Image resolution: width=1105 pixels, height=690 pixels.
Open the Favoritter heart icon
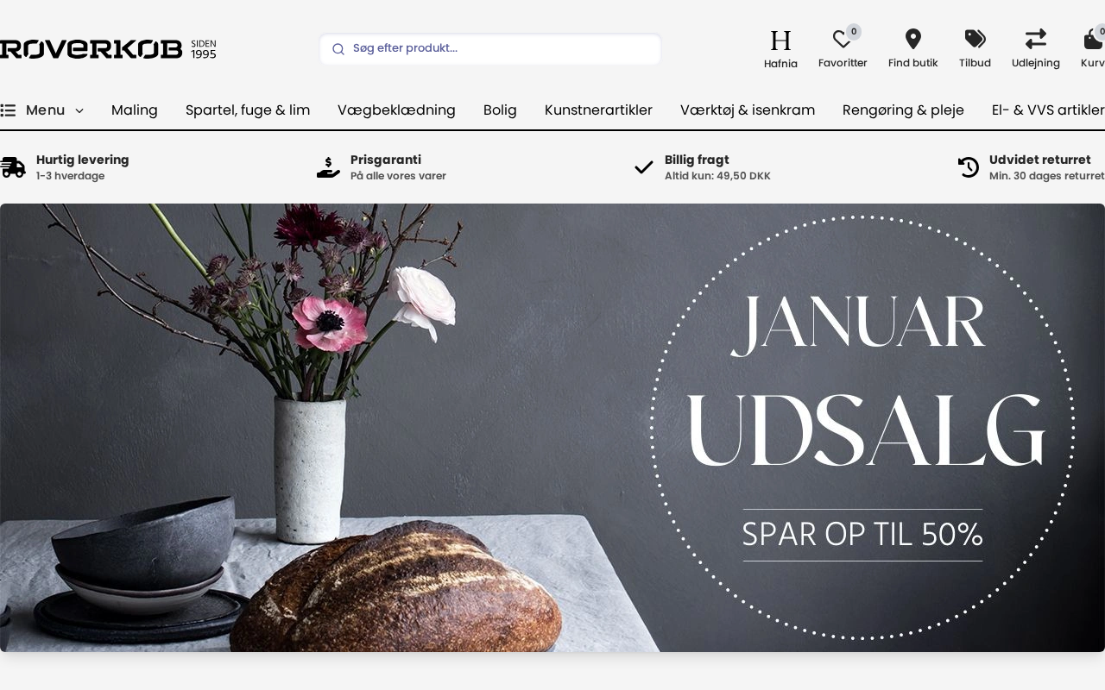[843, 40]
